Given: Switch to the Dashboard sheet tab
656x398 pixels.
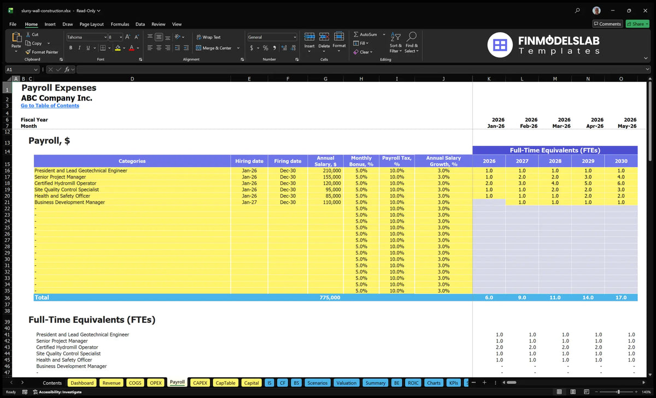Looking at the screenshot, I should pyautogui.click(x=82, y=383).
